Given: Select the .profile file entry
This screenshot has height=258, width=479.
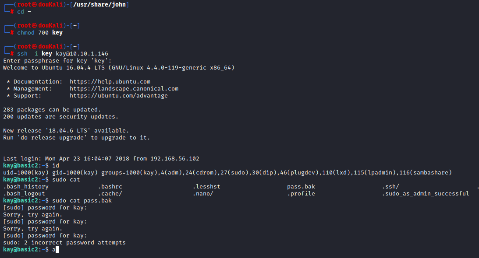Looking at the screenshot, I should click(x=301, y=194).
